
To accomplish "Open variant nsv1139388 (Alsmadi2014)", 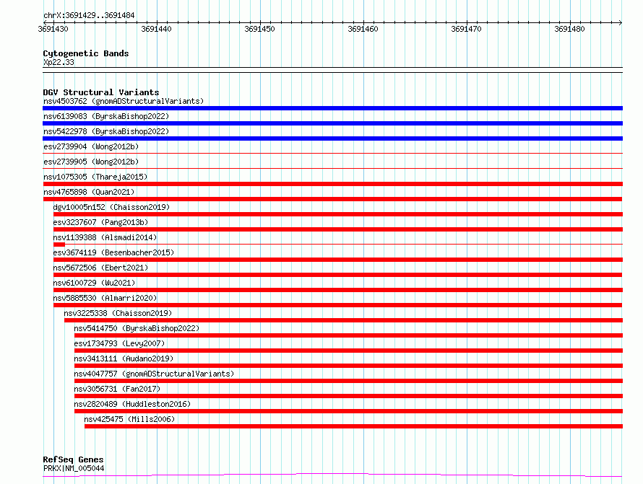I will [x=105, y=237].
